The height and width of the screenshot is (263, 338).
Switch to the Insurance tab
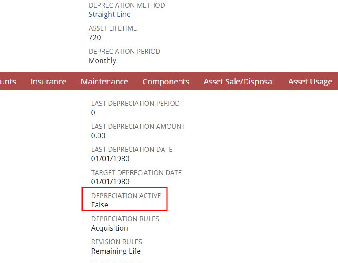coord(49,82)
